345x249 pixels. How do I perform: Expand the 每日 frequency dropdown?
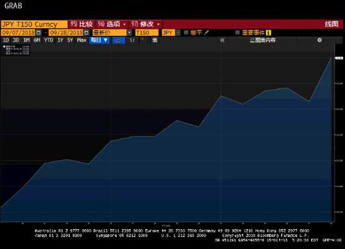tap(100, 40)
